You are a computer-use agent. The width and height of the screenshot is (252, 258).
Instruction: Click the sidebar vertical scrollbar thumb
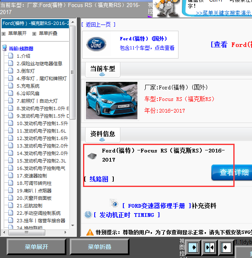[x=73, y=73]
